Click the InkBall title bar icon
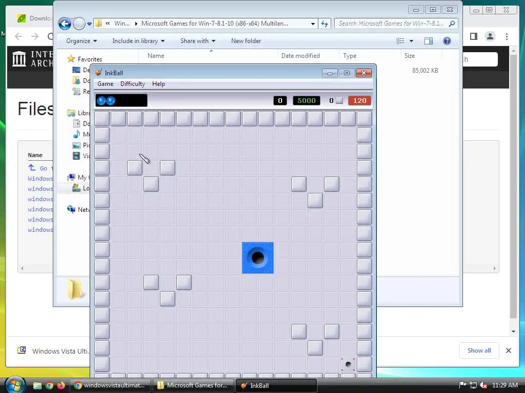 point(98,73)
